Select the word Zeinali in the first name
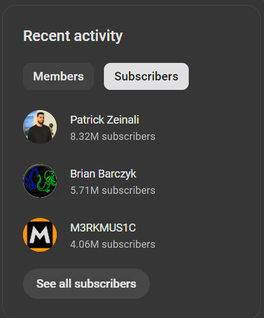This screenshot has height=318, width=264. click(123, 120)
